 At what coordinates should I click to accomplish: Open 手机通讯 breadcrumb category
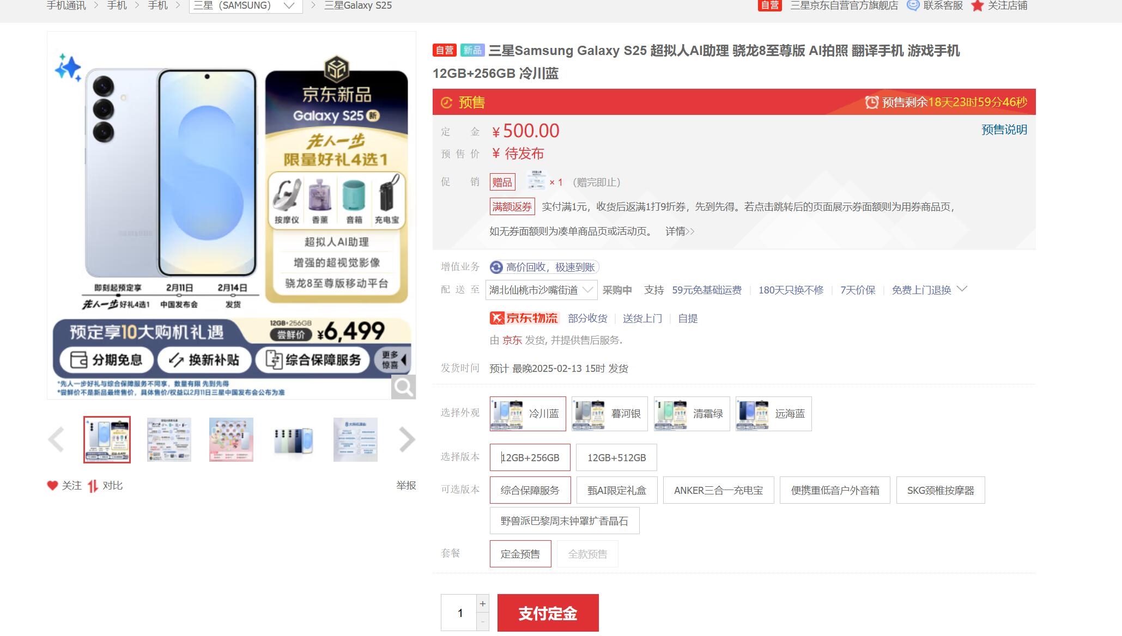(66, 5)
